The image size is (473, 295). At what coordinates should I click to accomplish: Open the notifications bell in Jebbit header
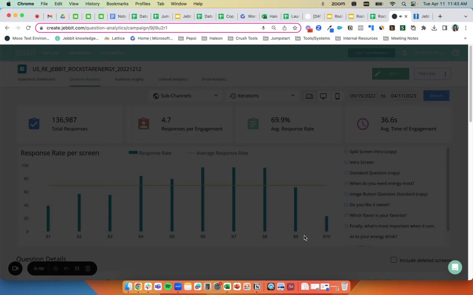point(404,53)
